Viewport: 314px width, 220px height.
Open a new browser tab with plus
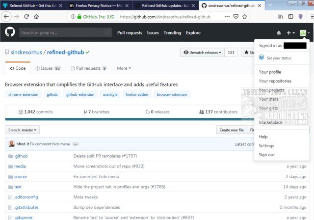(x=270, y=5)
